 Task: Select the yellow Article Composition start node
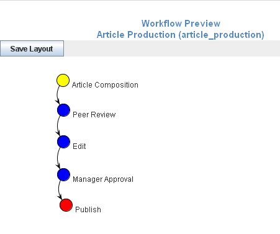[63, 80]
